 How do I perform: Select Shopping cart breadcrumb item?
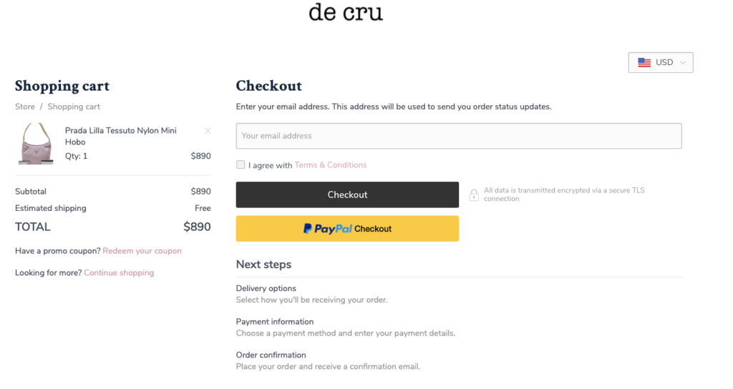point(74,107)
